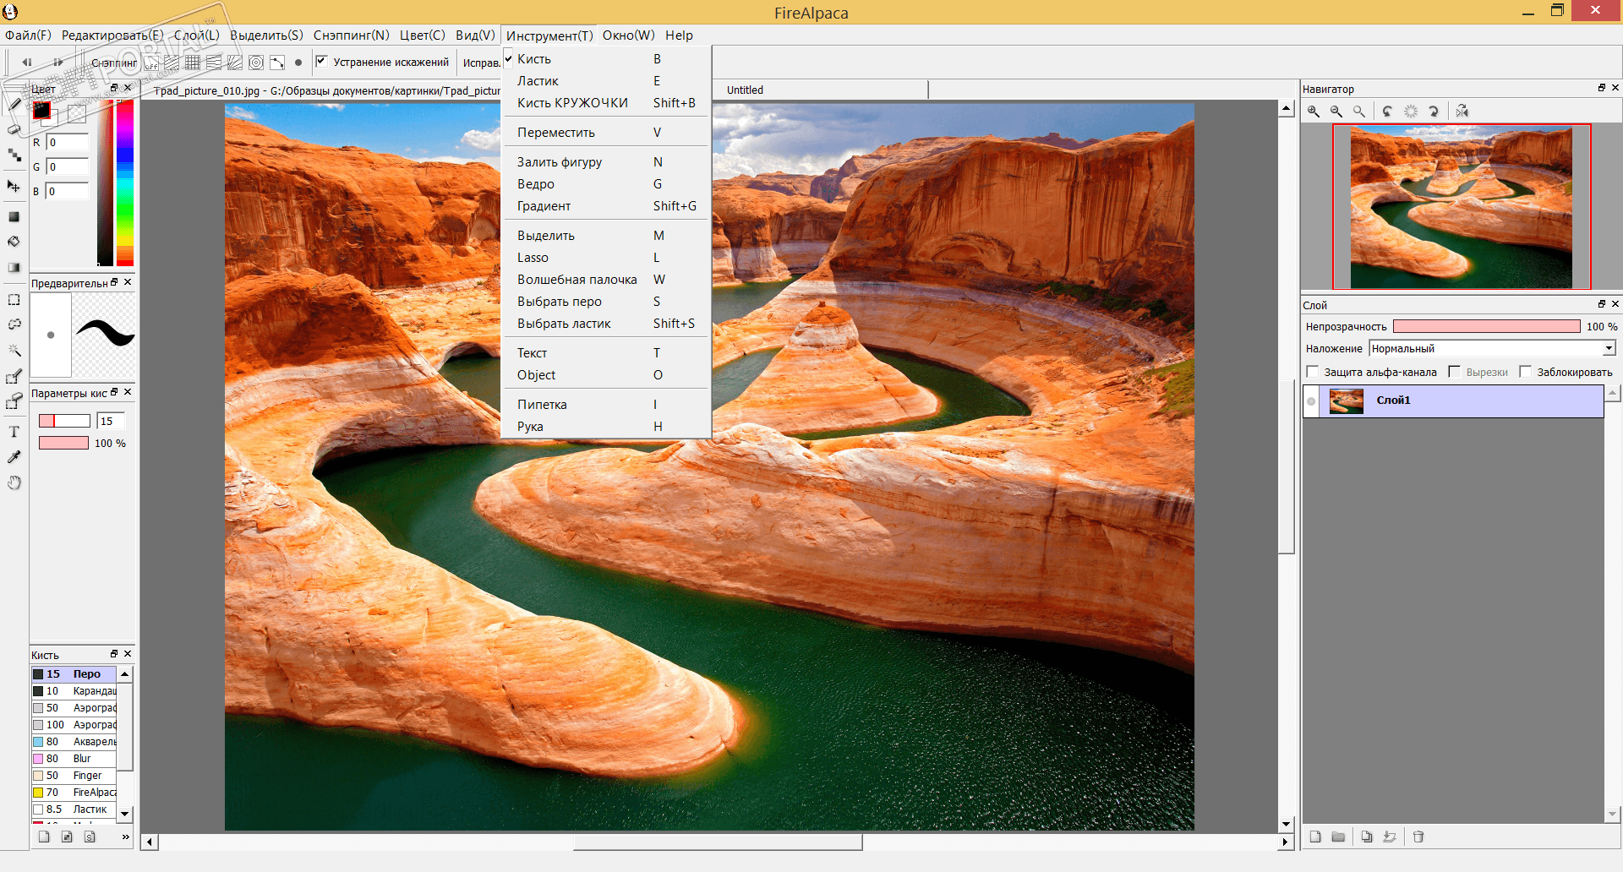Choose 'Градиент' in the tool menu
Viewport: 1623px width, 872px height.
[x=606, y=206]
